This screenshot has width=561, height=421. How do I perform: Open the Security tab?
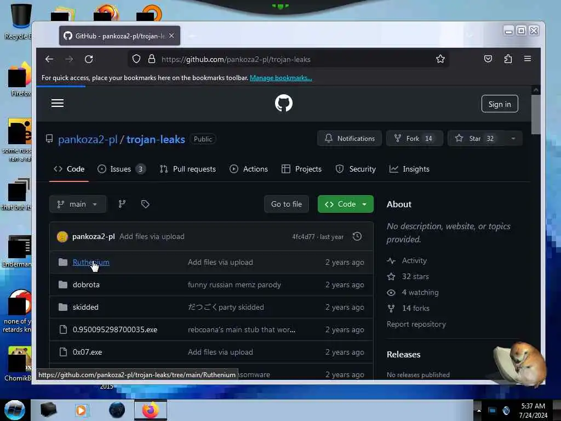356,169
